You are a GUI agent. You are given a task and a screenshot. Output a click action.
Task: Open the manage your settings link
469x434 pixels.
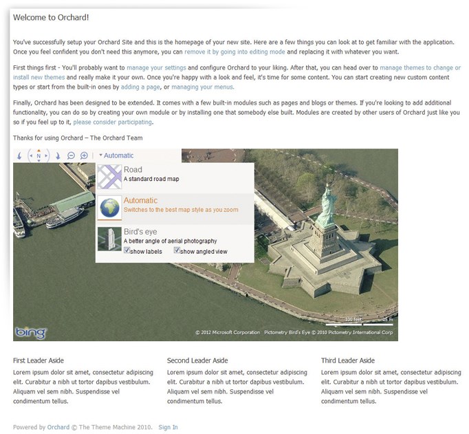point(156,68)
